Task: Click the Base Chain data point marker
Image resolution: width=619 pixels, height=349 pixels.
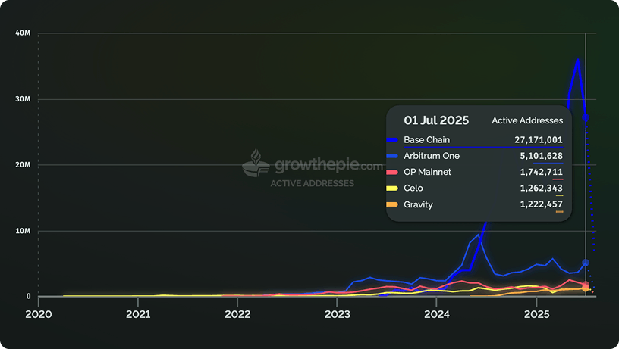Action: [586, 117]
